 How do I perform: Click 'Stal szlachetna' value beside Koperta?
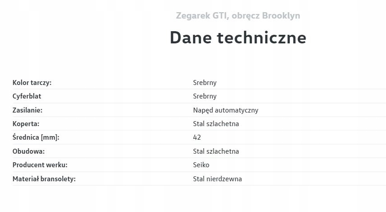pyautogui.click(x=216, y=124)
